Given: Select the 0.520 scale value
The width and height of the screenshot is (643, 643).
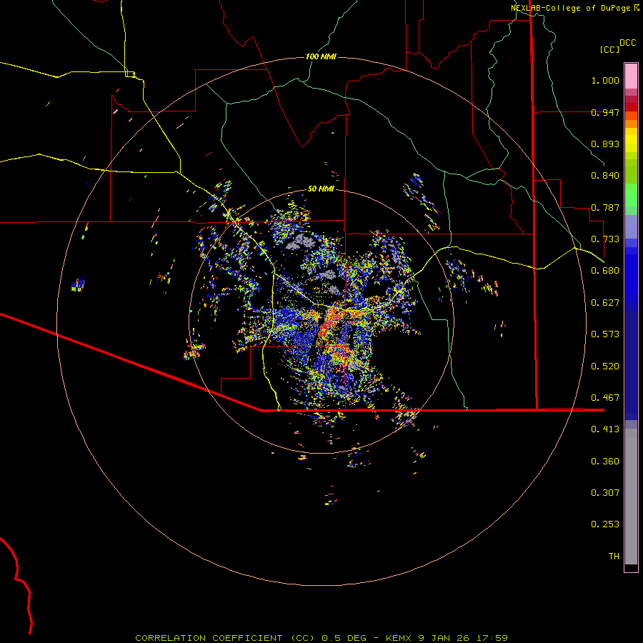Looking at the screenshot, I should (605, 367).
